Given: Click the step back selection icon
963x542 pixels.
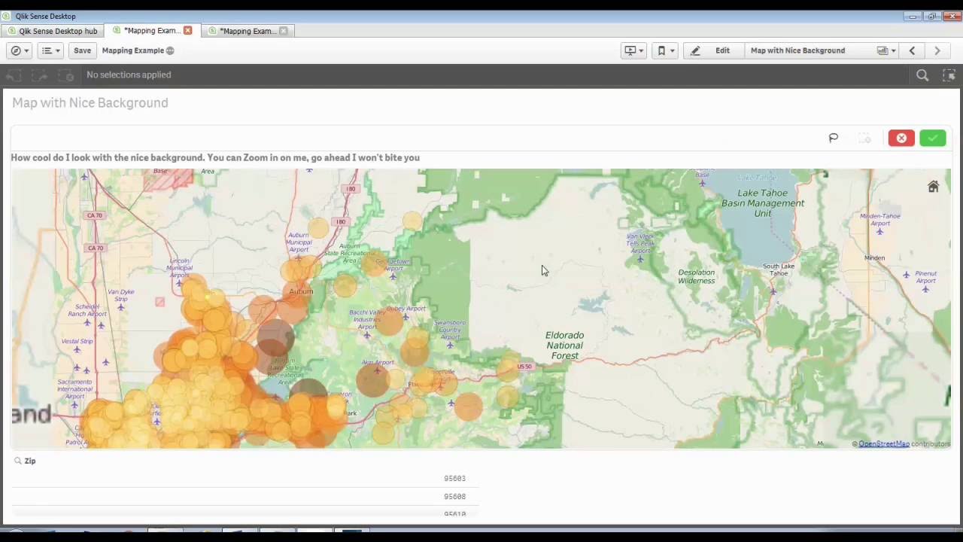Looking at the screenshot, I should click(x=13, y=75).
